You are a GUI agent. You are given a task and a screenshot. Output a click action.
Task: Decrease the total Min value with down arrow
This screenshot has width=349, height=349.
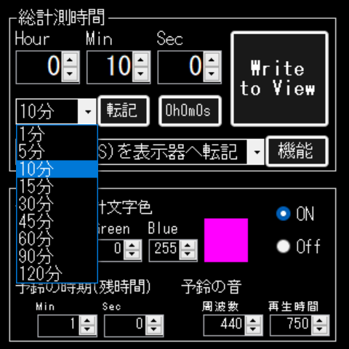click(141, 73)
